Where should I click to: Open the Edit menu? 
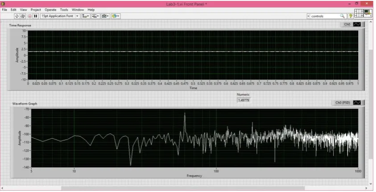pos(13,10)
